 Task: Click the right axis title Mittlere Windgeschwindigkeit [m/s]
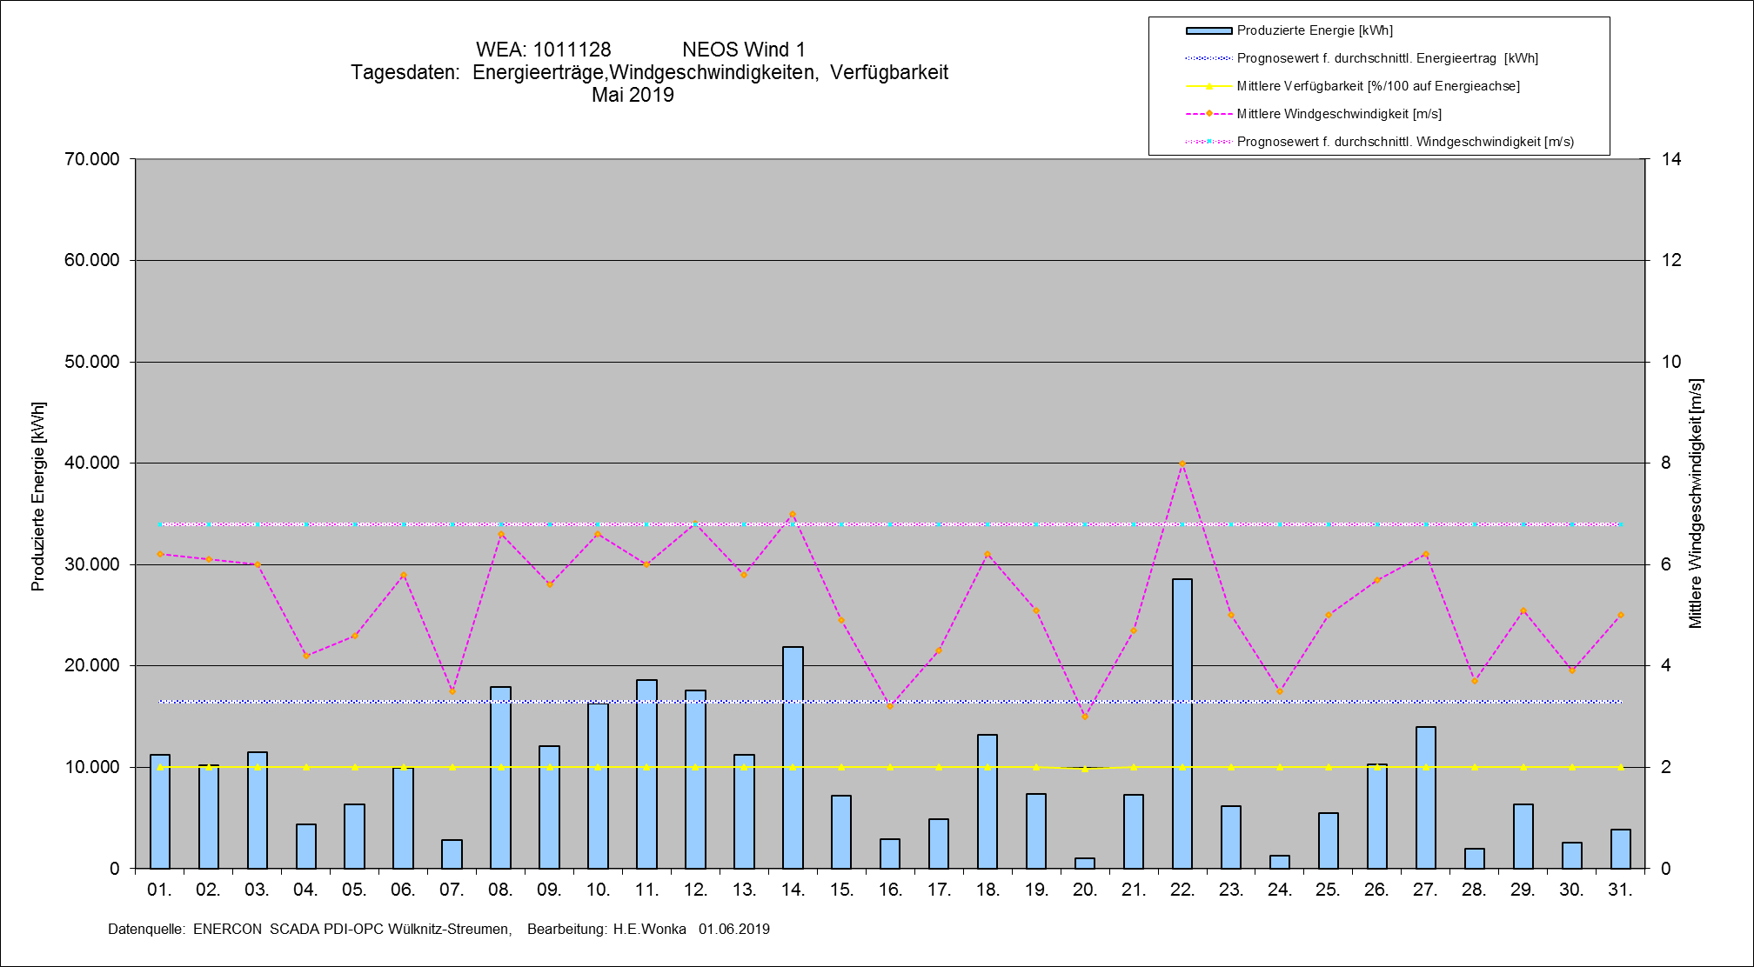point(1695,504)
